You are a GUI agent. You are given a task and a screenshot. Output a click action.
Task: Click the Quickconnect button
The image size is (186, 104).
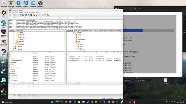[72, 18]
